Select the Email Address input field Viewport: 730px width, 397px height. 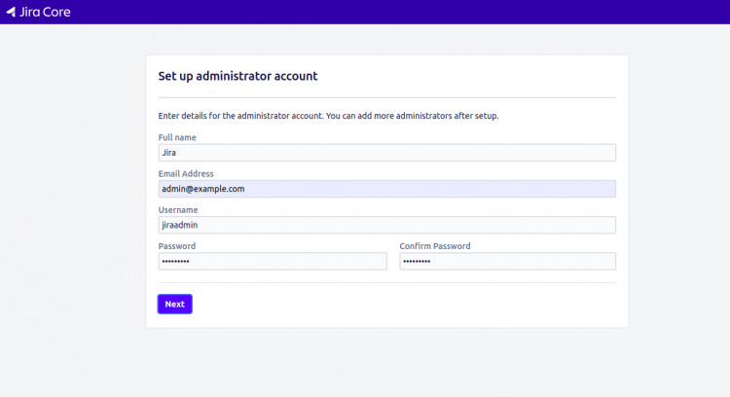tap(386, 189)
